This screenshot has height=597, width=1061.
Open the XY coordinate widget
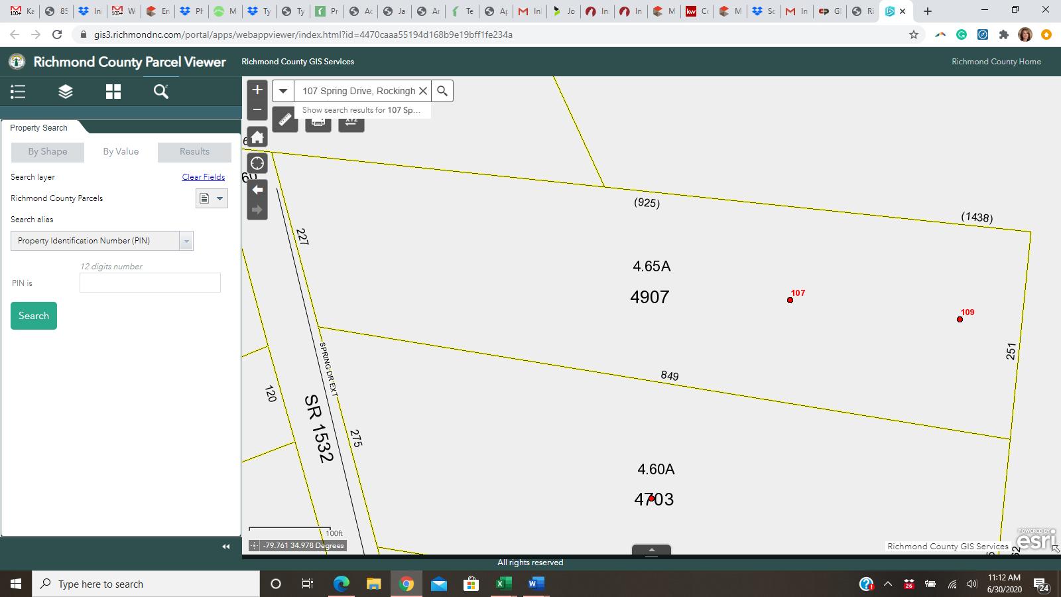click(x=351, y=124)
